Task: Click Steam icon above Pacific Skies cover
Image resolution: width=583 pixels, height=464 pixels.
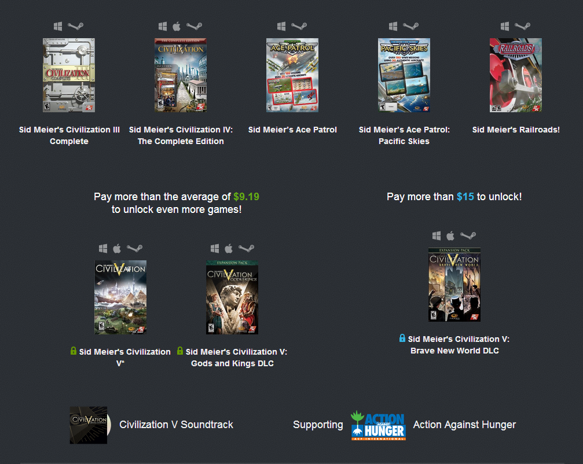Action: click(x=411, y=27)
